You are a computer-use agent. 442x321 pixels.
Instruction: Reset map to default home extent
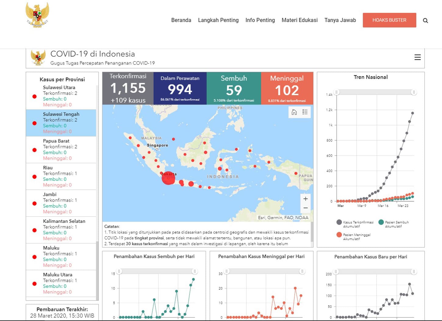294,112
